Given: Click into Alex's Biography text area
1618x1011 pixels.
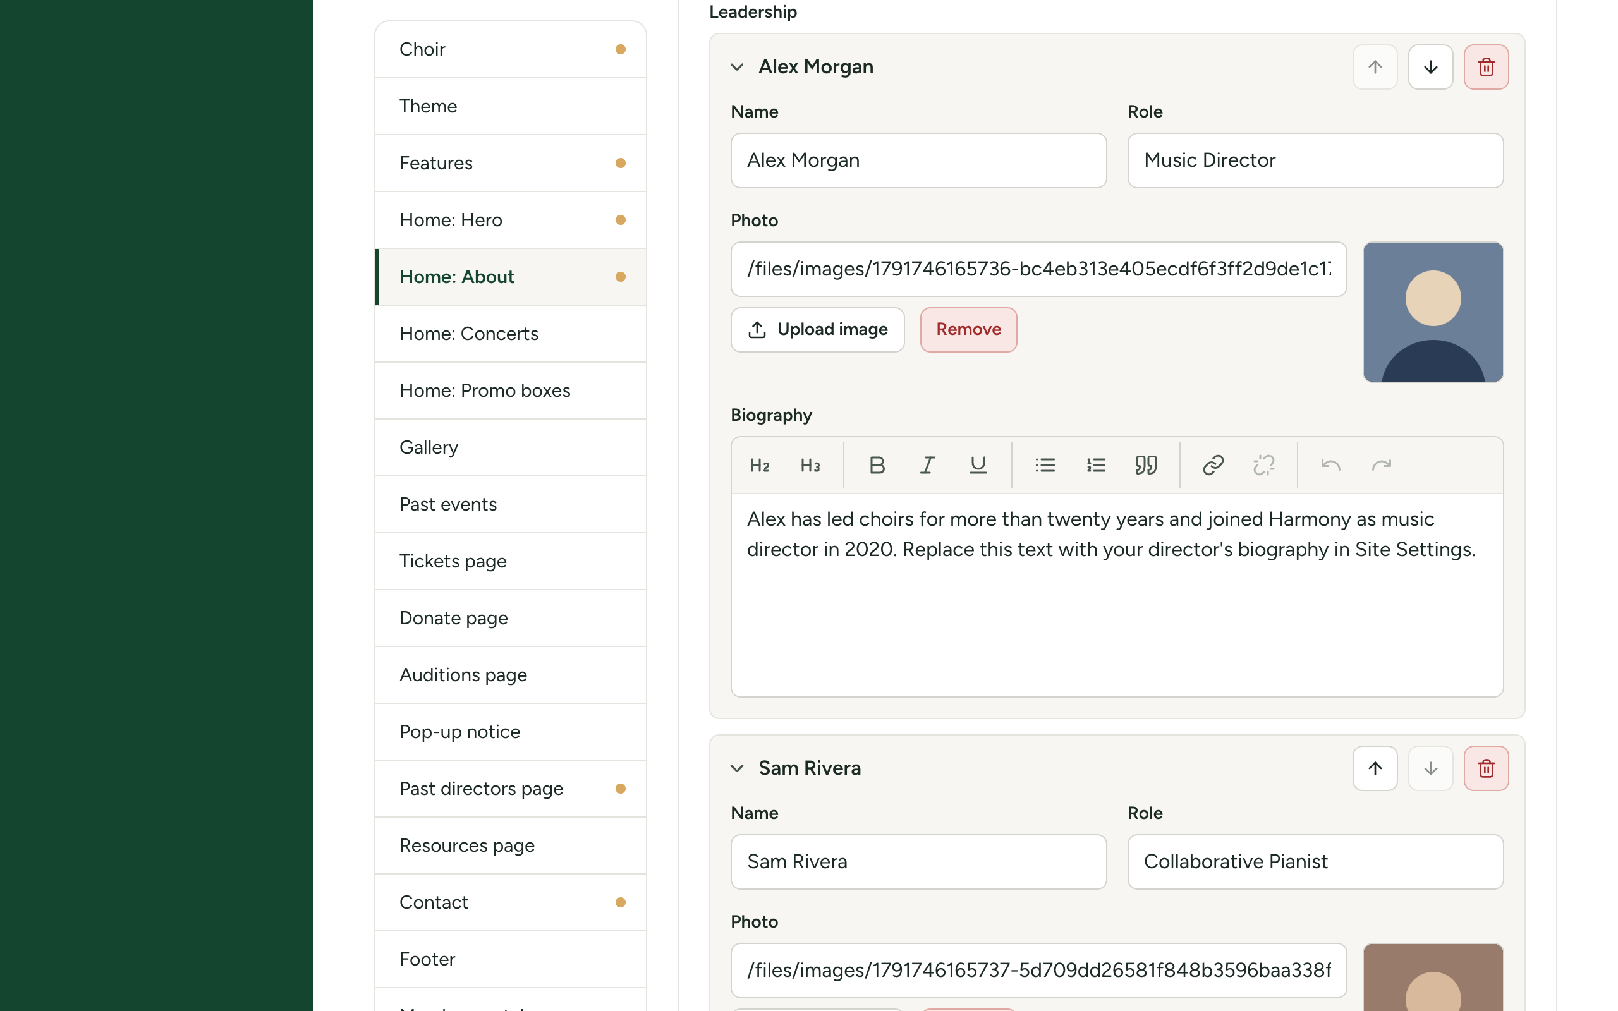Looking at the screenshot, I should pos(1117,595).
